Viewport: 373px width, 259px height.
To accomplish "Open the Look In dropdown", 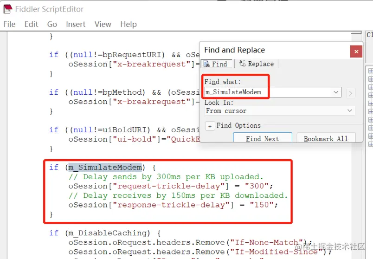I will [x=280, y=111].
